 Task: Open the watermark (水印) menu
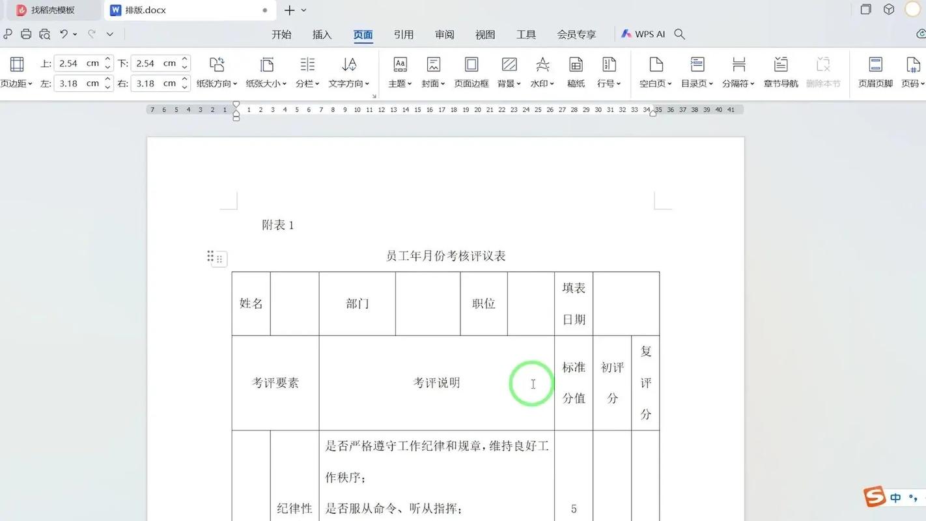[542, 72]
